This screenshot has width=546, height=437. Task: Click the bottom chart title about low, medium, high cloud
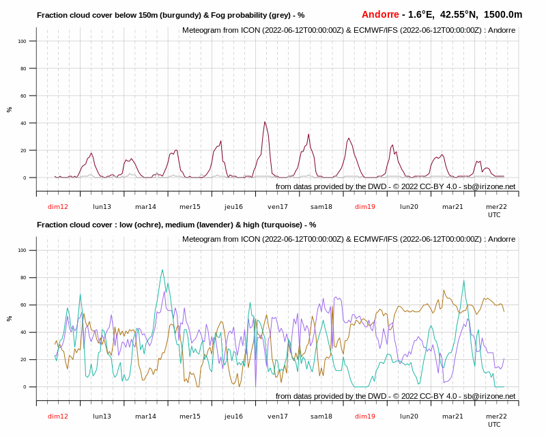click(177, 225)
